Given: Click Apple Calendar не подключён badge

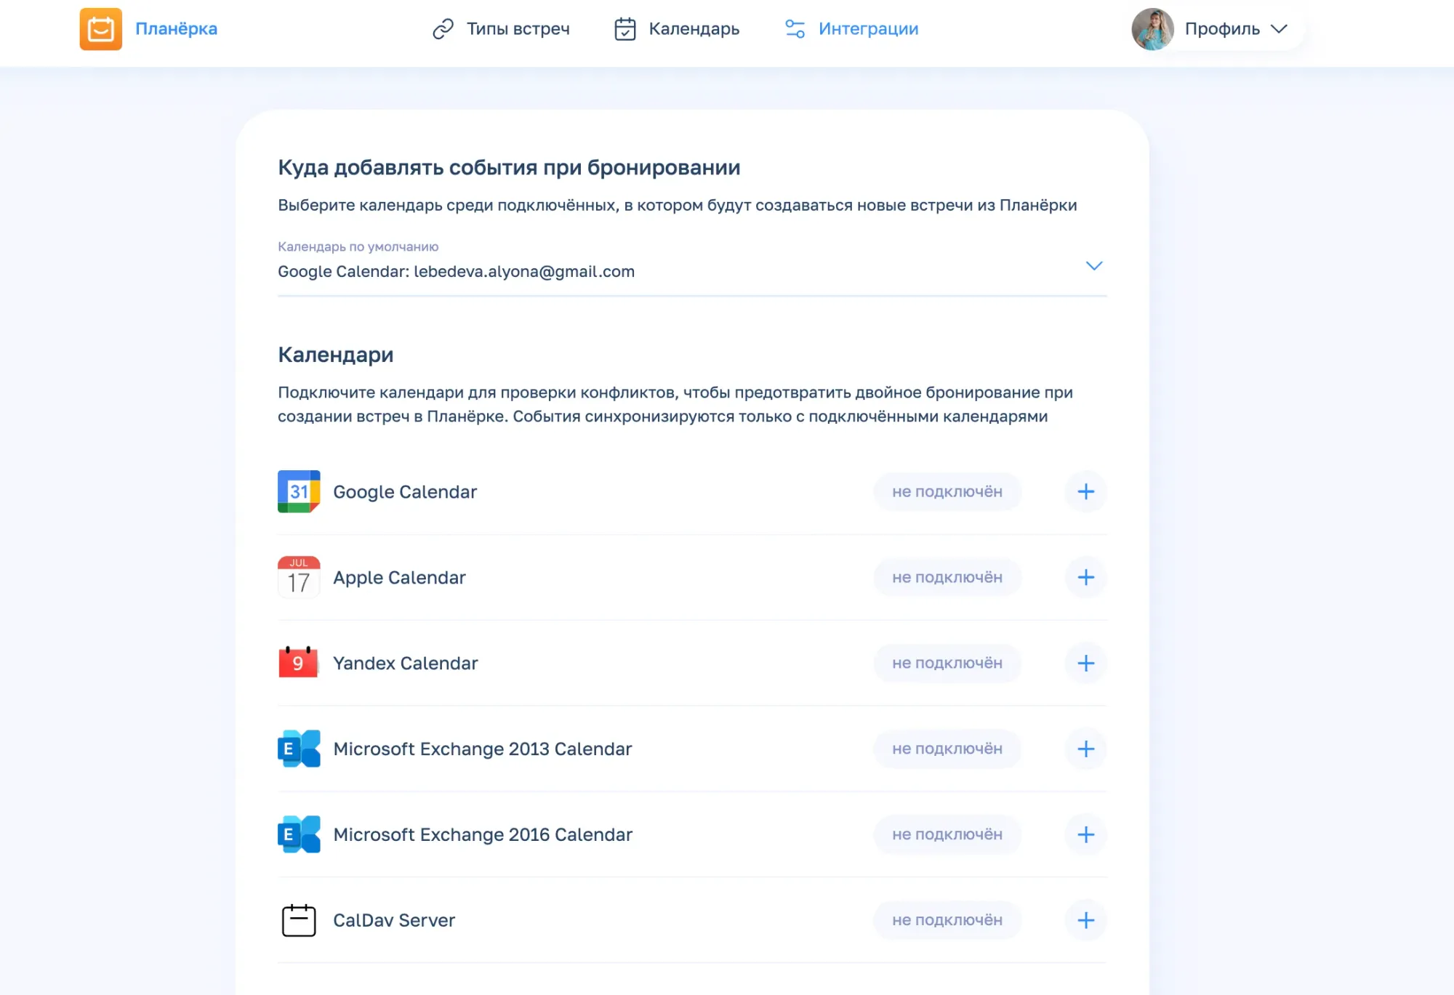Looking at the screenshot, I should (947, 577).
